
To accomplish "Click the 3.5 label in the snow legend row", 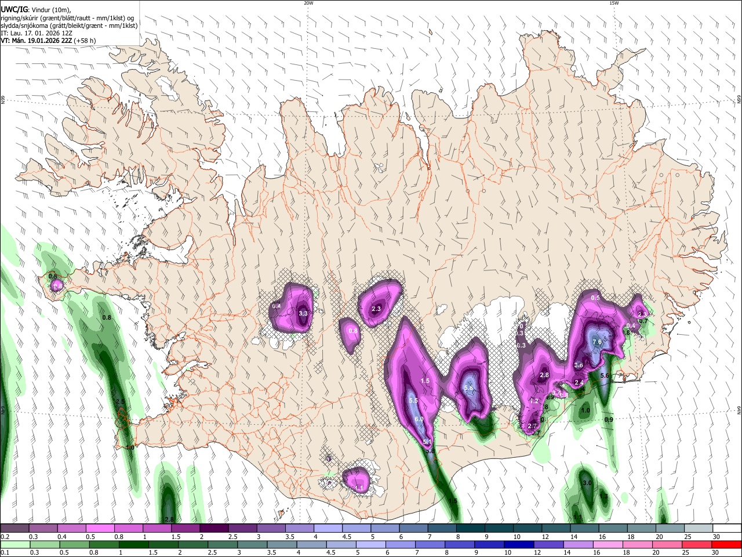I will tap(290, 537).
